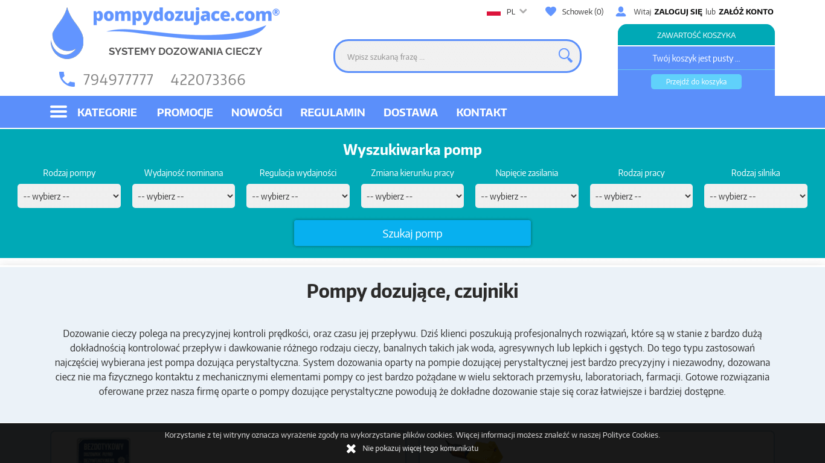
Task: Open Schowek using the heart icon
Action: [x=550, y=11]
